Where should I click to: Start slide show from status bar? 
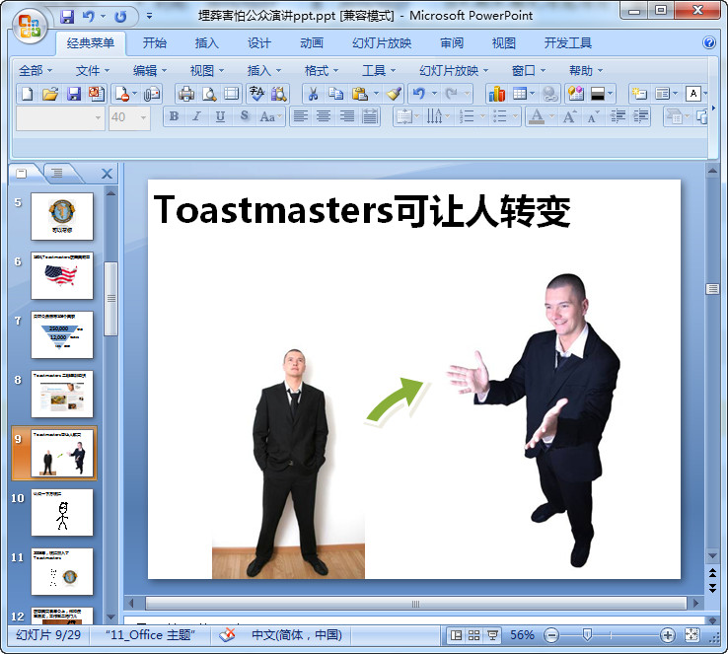(x=492, y=635)
